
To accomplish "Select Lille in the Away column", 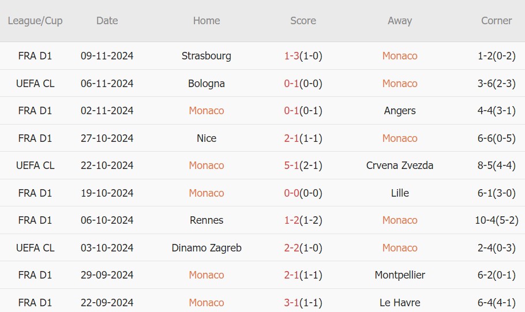I will point(400,193).
